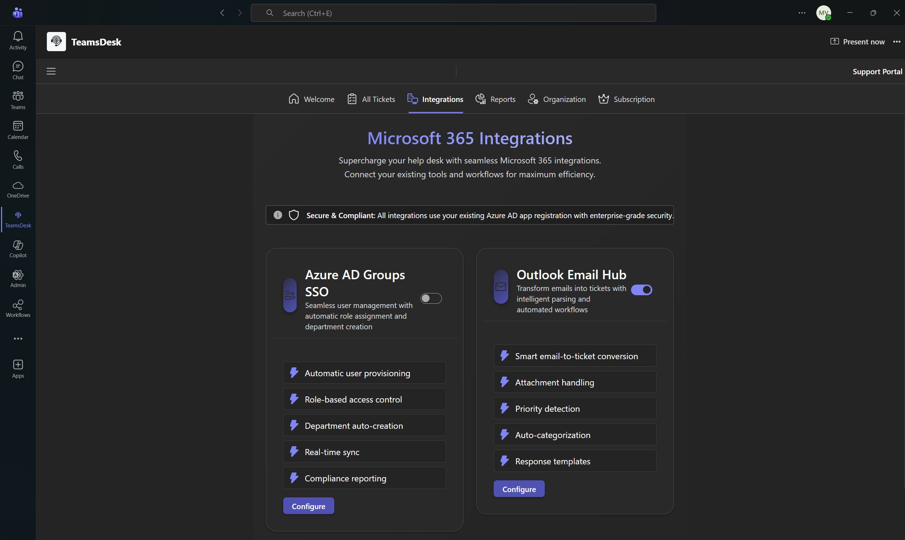Select the Activity icon in the sidebar
This screenshot has width=905, height=540.
(18, 40)
